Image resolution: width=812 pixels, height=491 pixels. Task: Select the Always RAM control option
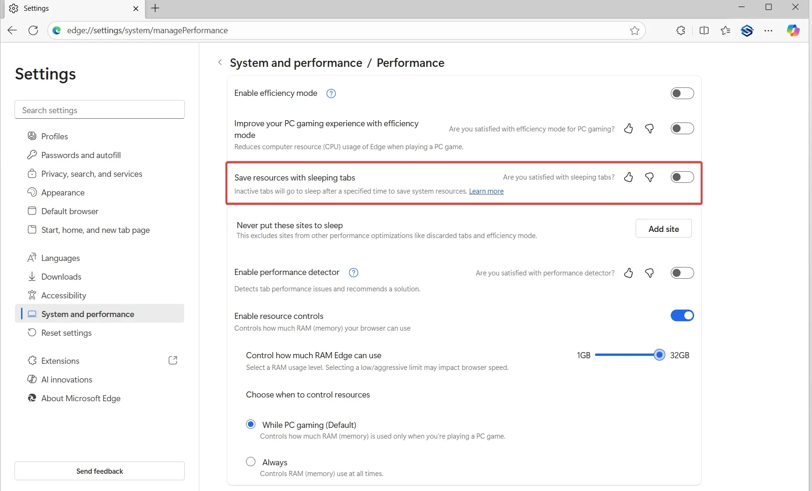(x=251, y=462)
